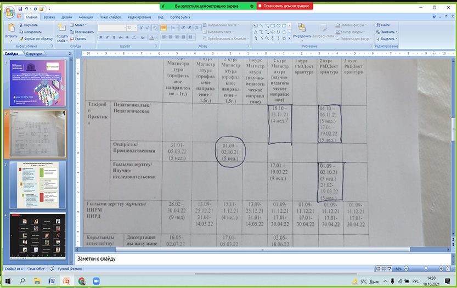Image resolution: width=457 pixels, height=288 pixels.
Task: Click the Paste (Вставить) icon
Action: pos(10,31)
